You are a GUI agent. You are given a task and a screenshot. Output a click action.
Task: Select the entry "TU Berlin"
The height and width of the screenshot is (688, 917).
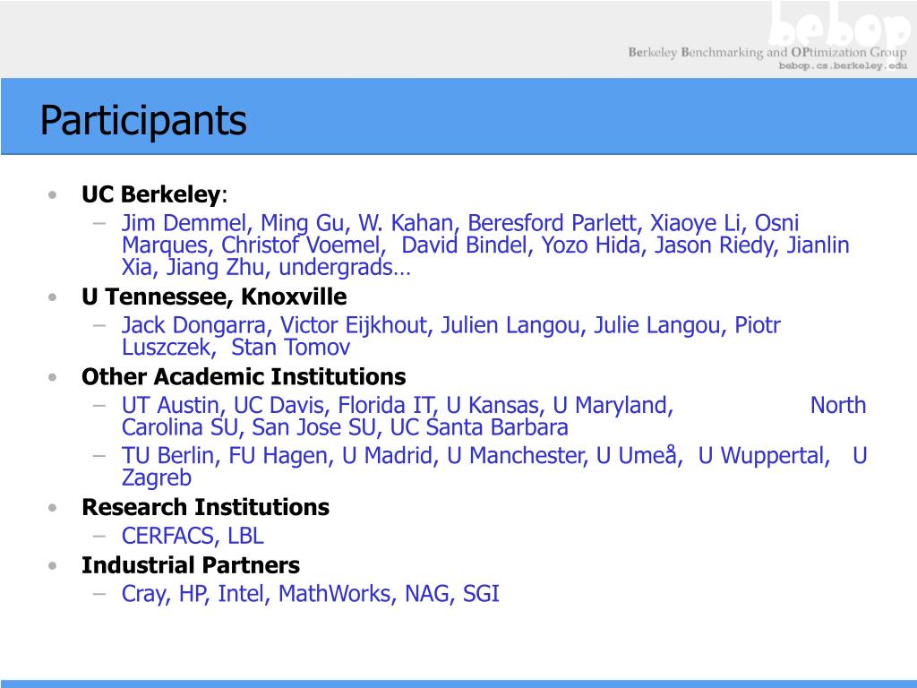pyautogui.click(x=167, y=456)
